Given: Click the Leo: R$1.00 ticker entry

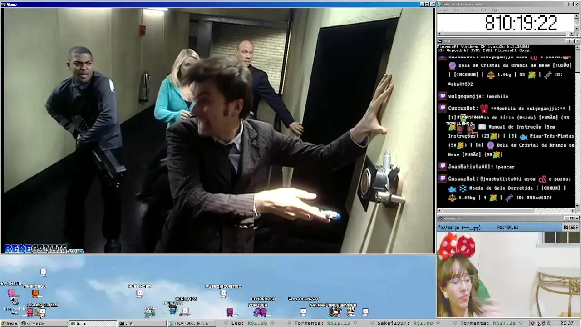Looking at the screenshot, I should 249,323.
